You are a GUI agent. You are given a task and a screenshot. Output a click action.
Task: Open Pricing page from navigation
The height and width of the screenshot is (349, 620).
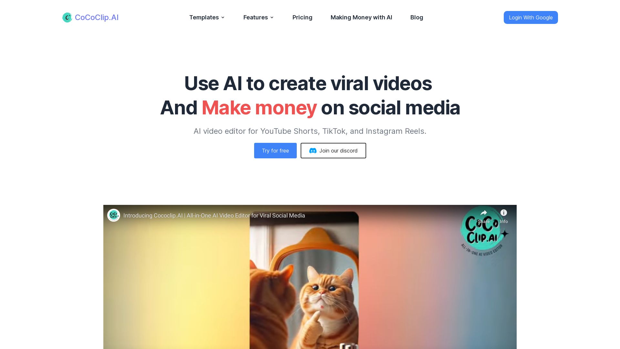coord(302,17)
